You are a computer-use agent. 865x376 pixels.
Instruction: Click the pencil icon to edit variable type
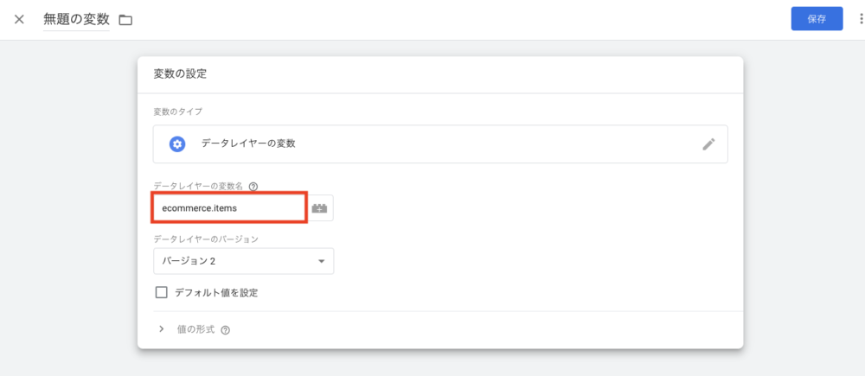pos(708,144)
